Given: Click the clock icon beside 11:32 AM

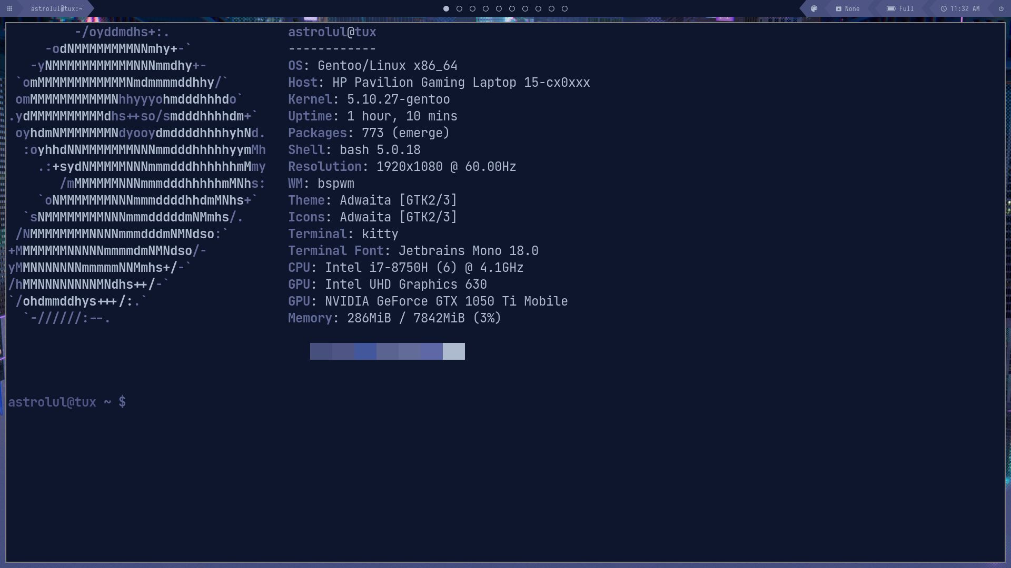Looking at the screenshot, I should pos(945,8).
